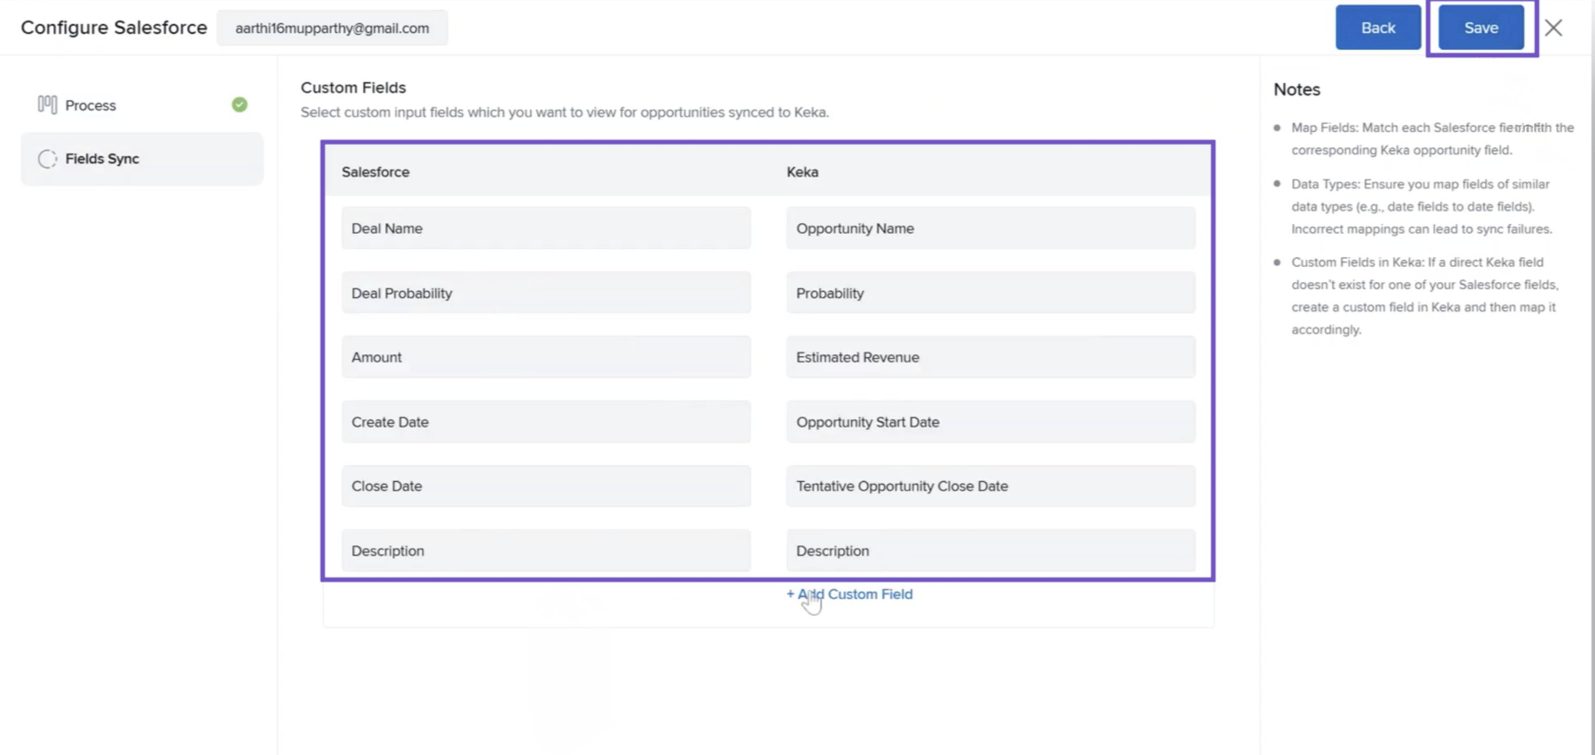The width and height of the screenshot is (1595, 755).
Task: Open Opportunity Start Date field selector
Action: (990, 422)
